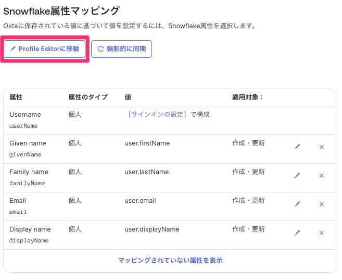
Task: Click the 適用対象 column header
Action: 248,98
